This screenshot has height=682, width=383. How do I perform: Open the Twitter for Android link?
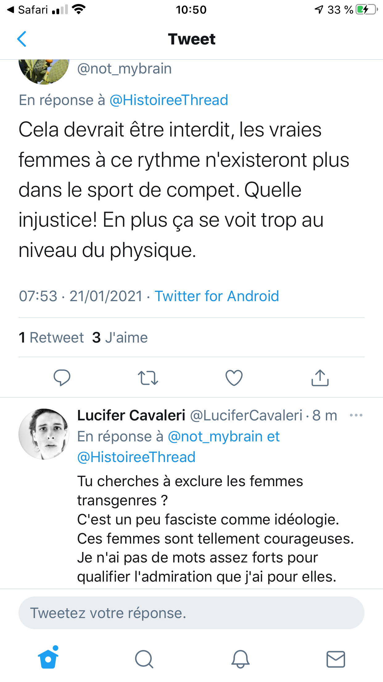[x=217, y=296]
